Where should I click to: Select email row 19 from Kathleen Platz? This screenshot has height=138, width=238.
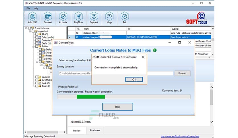(140, 33)
